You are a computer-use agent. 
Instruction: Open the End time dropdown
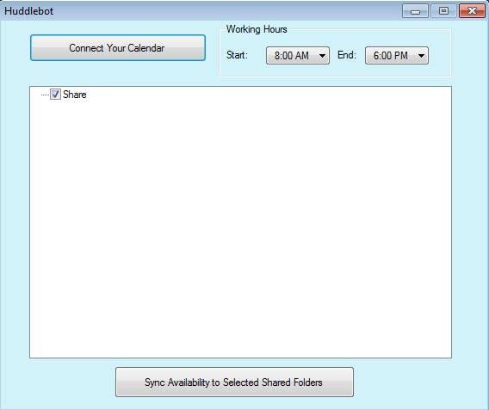pyautogui.click(x=397, y=55)
